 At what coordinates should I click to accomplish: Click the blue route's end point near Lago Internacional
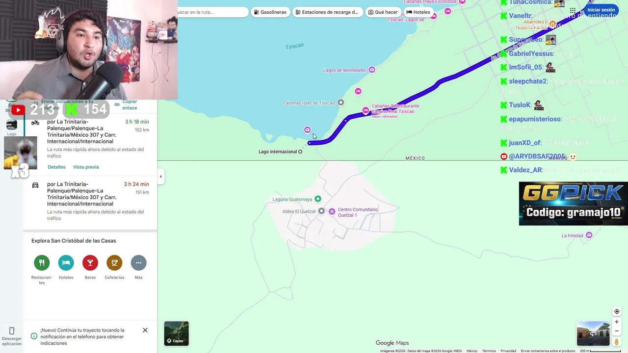click(309, 143)
